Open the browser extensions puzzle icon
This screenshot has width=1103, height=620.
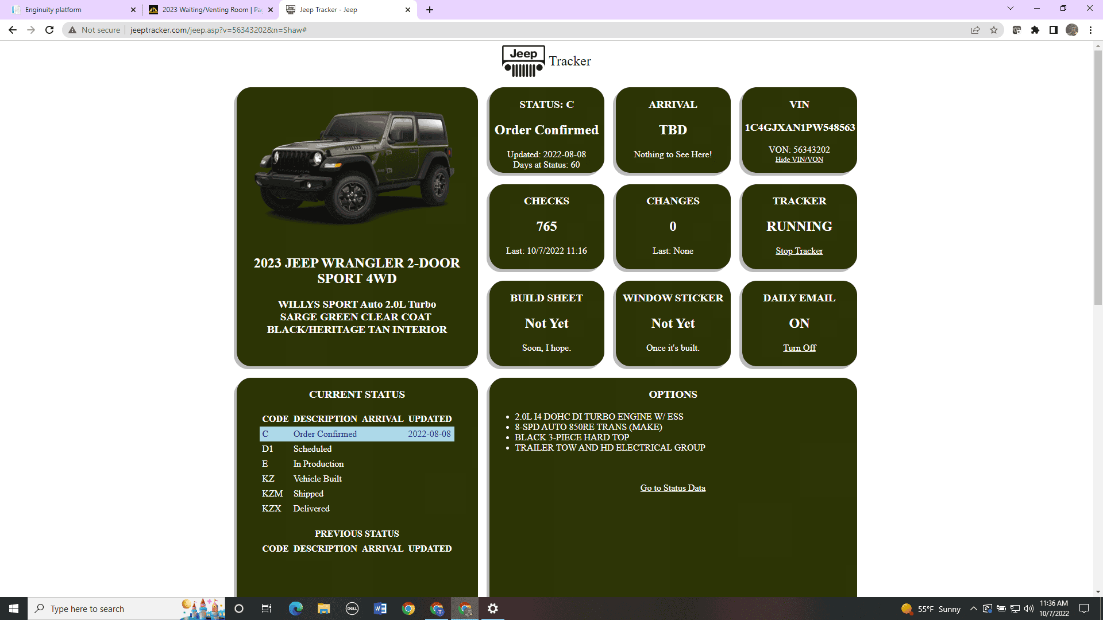pyautogui.click(x=1035, y=30)
